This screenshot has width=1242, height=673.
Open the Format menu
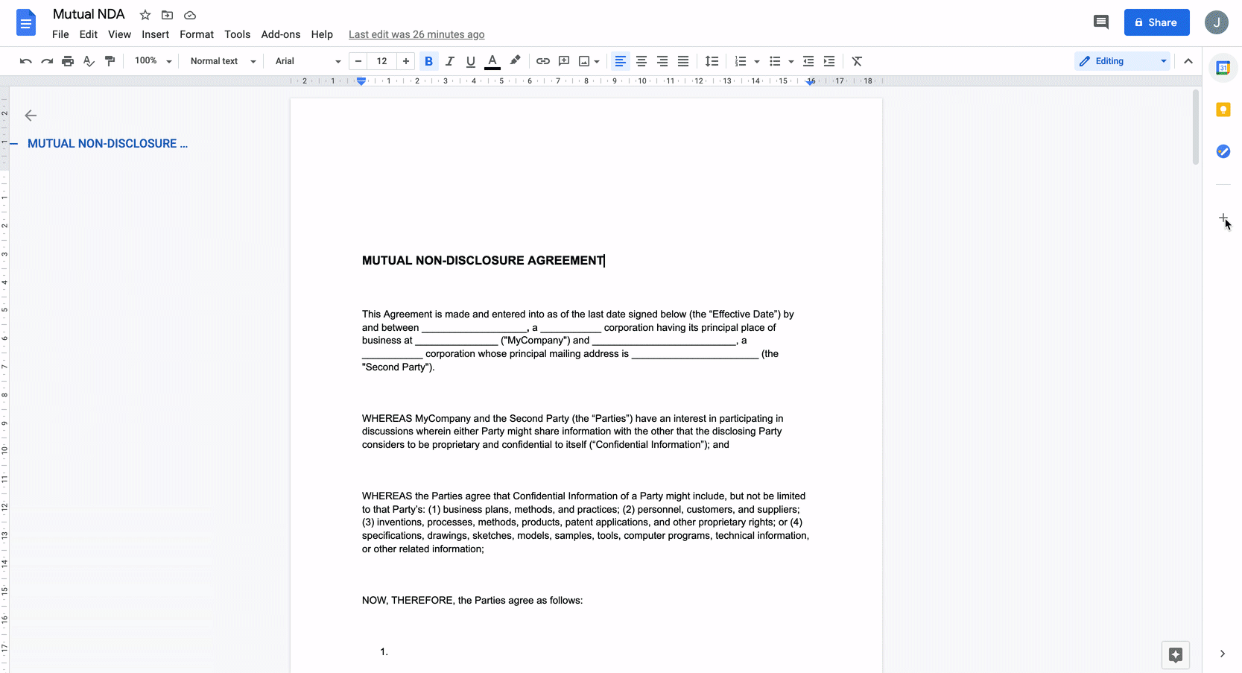[x=197, y=34]
